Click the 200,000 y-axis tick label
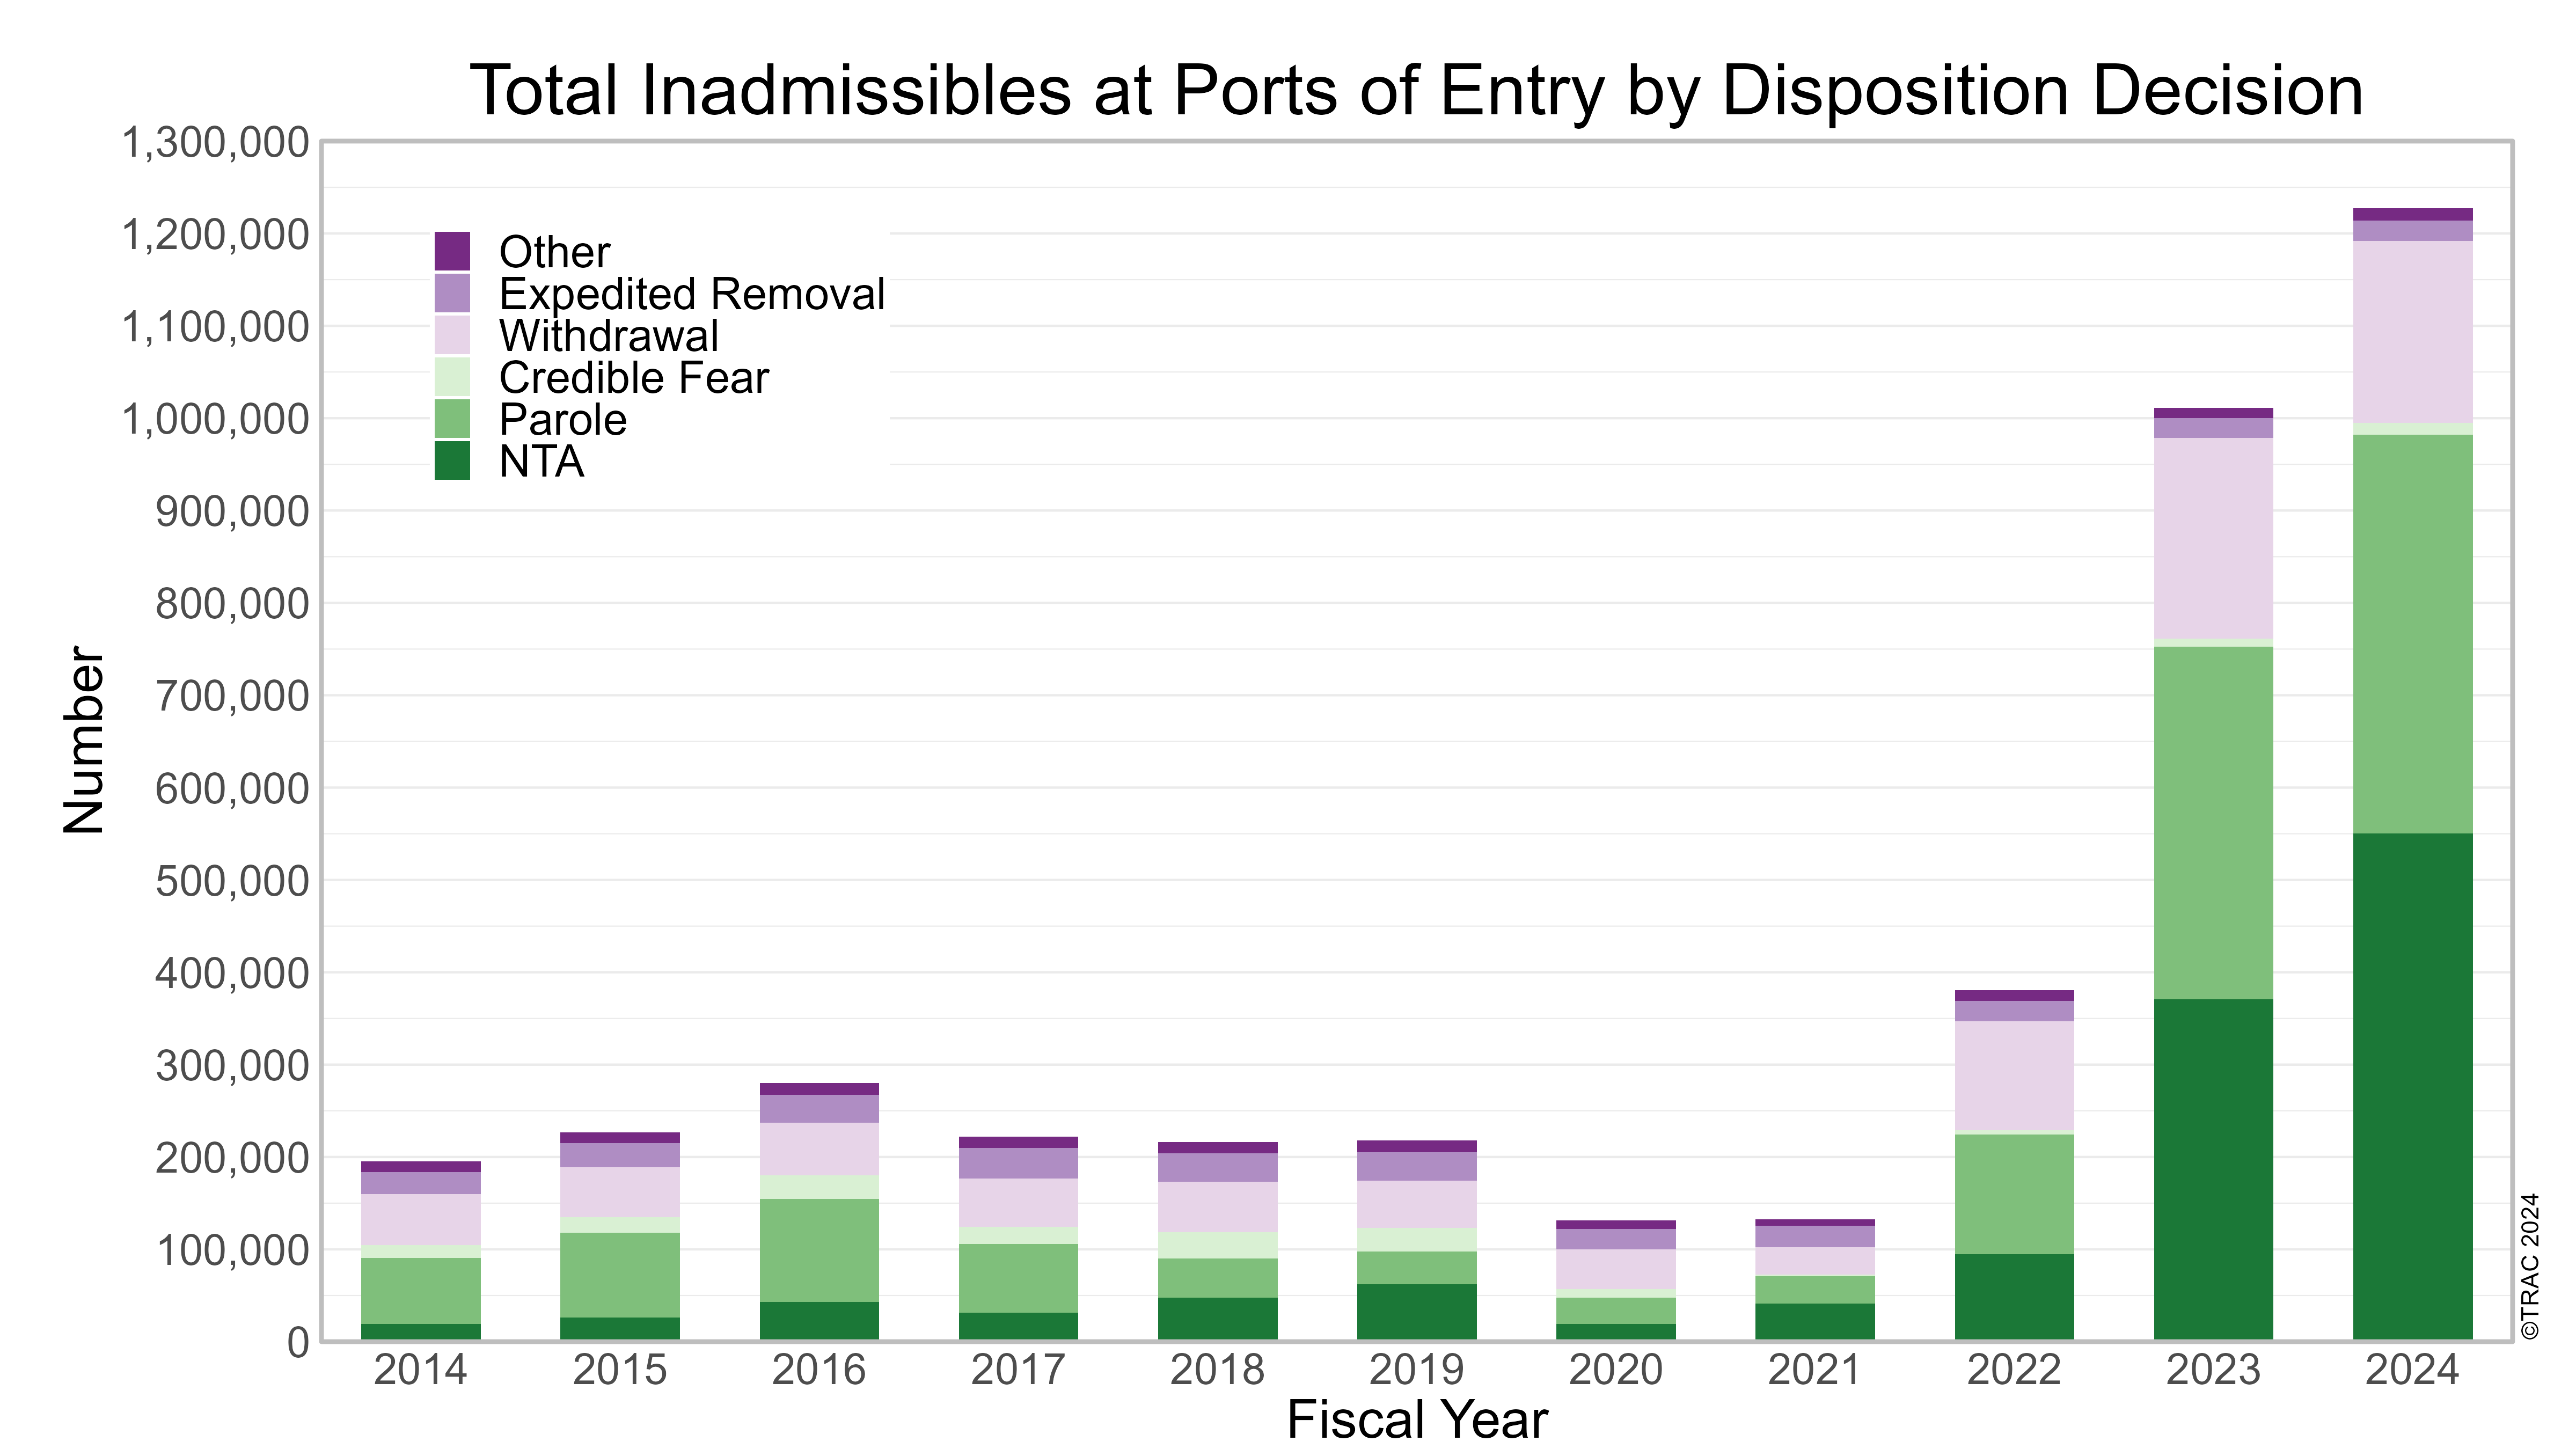The width and height of the screenshot is (2576, 1449). (x=232, y=1158)
